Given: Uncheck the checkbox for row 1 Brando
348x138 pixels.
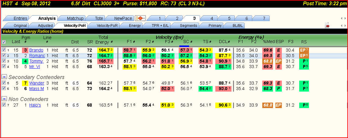Looking at the screenshot, I should [4, 50].
